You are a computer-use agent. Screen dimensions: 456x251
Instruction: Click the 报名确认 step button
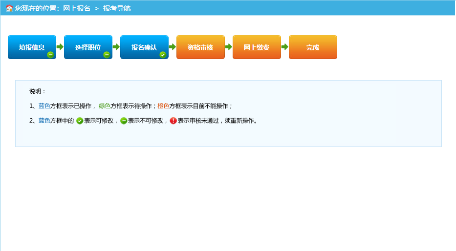[x=144, y=47]
